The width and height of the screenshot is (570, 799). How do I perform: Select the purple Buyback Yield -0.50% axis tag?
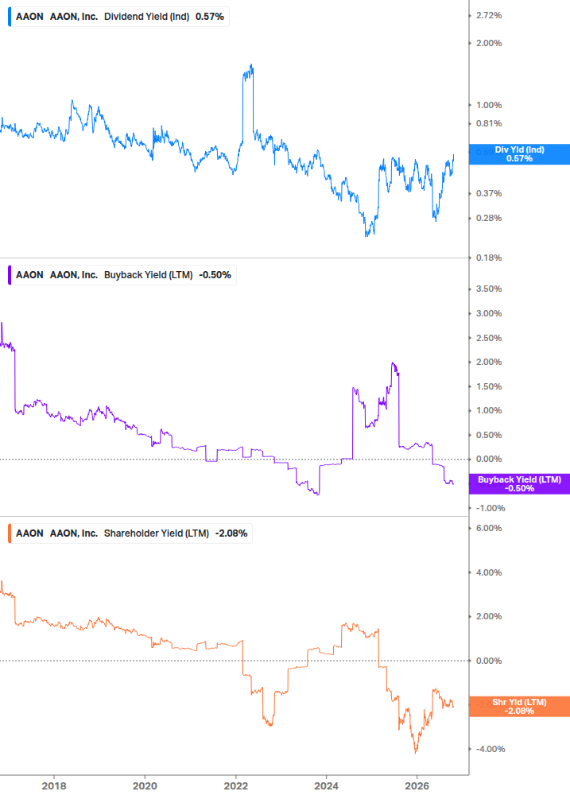click(x=519, y=484)
